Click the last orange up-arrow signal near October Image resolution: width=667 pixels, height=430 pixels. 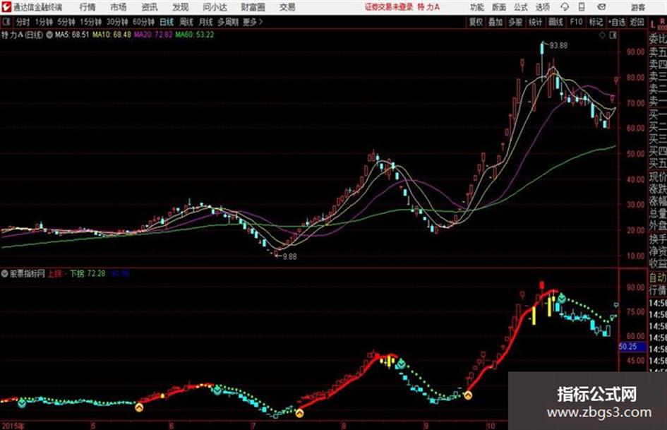[468, 395]
